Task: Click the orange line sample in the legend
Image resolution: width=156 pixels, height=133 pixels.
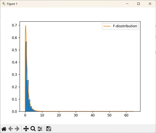Action: point(107,26)
